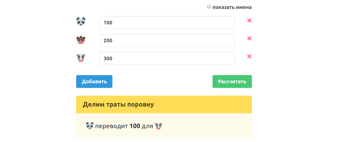Remove the panda's row with its red X

click(249, 21)
